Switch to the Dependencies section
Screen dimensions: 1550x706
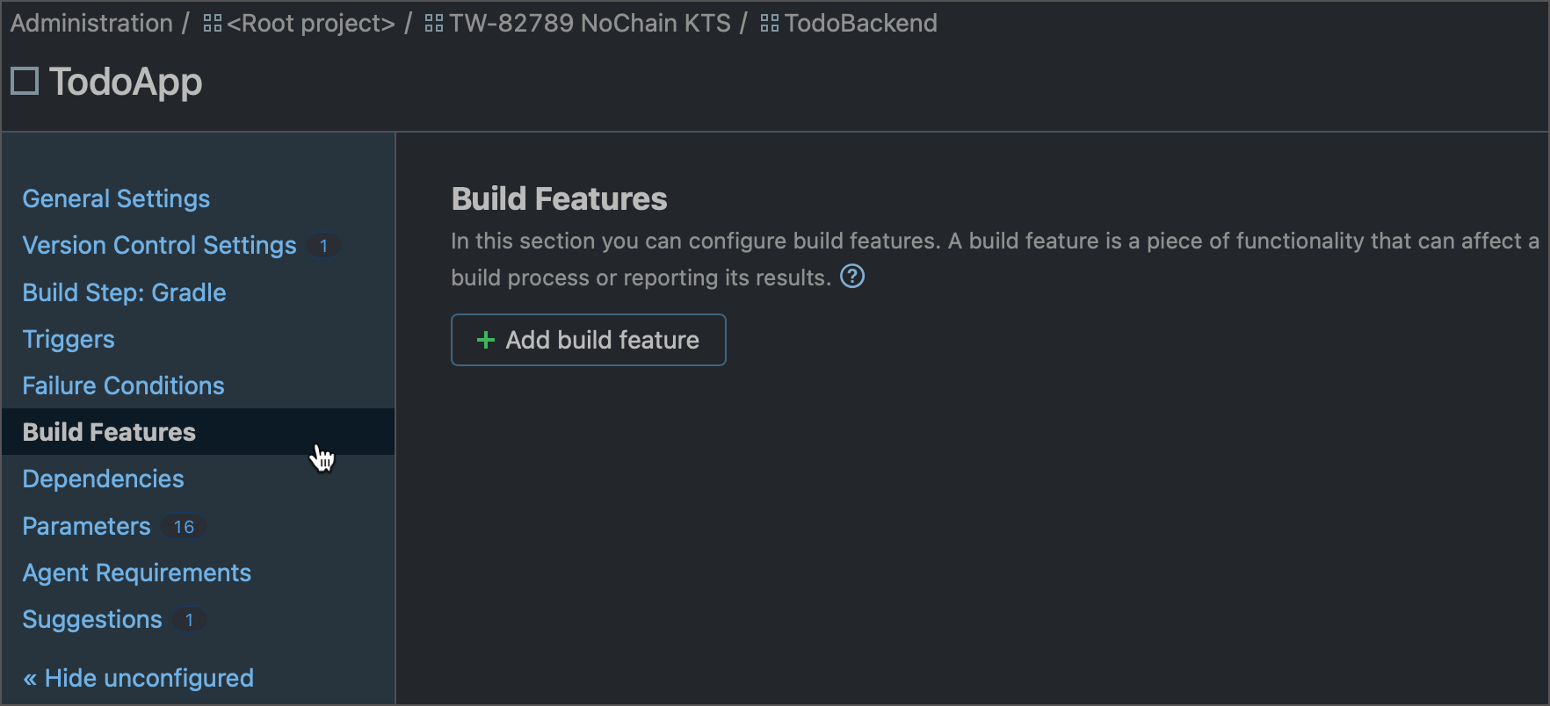(x=102, y=479)
